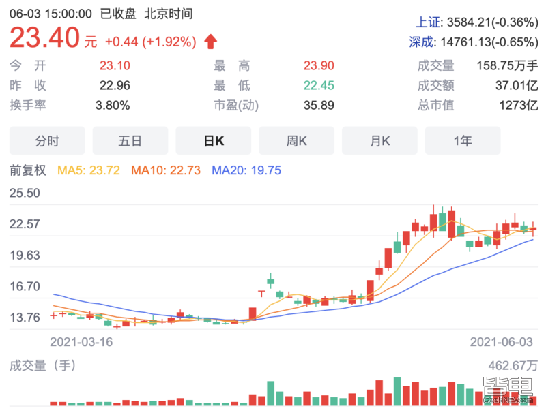The width and height of the screenshot is (546, 417).
Task: Open the 上证 index link
Action: (x=429, y=22)
